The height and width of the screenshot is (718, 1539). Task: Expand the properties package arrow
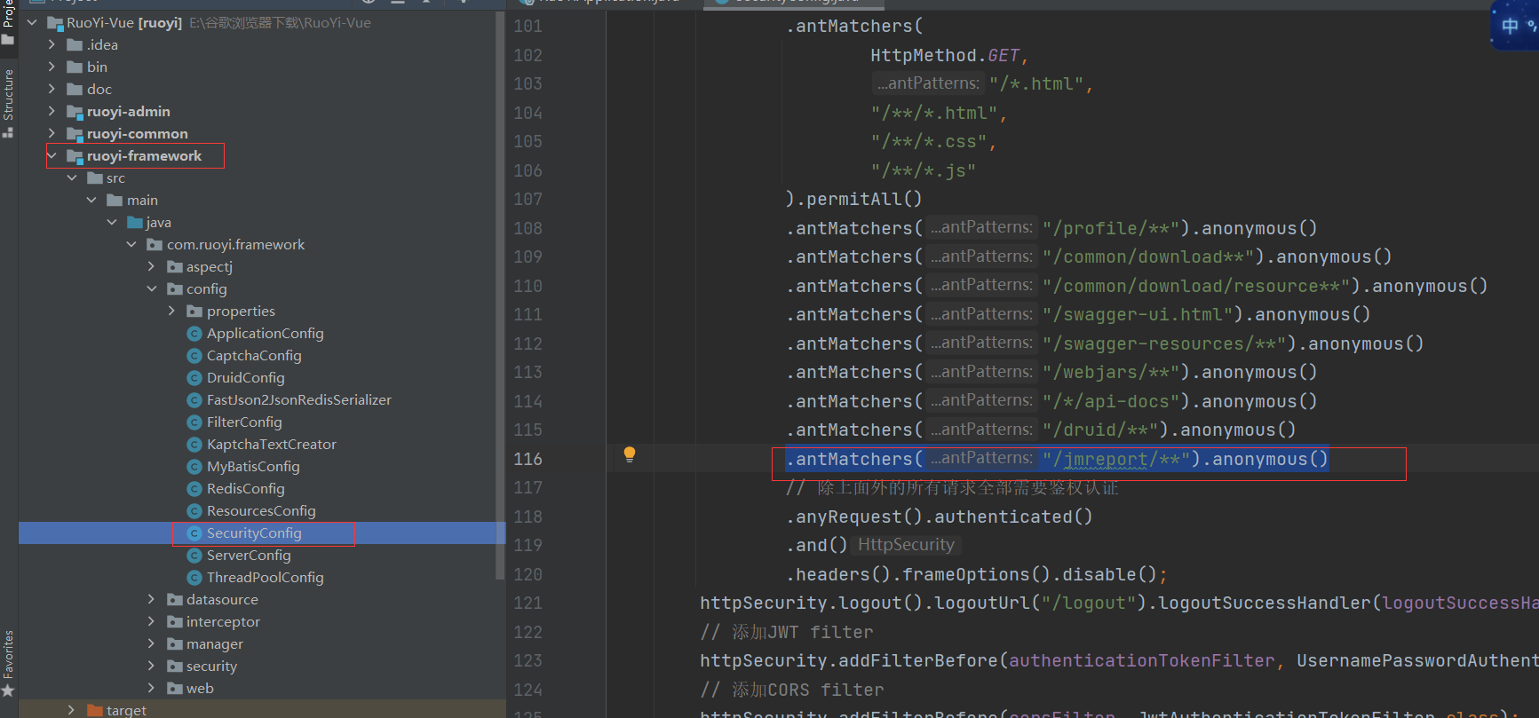tap(171, 311)
